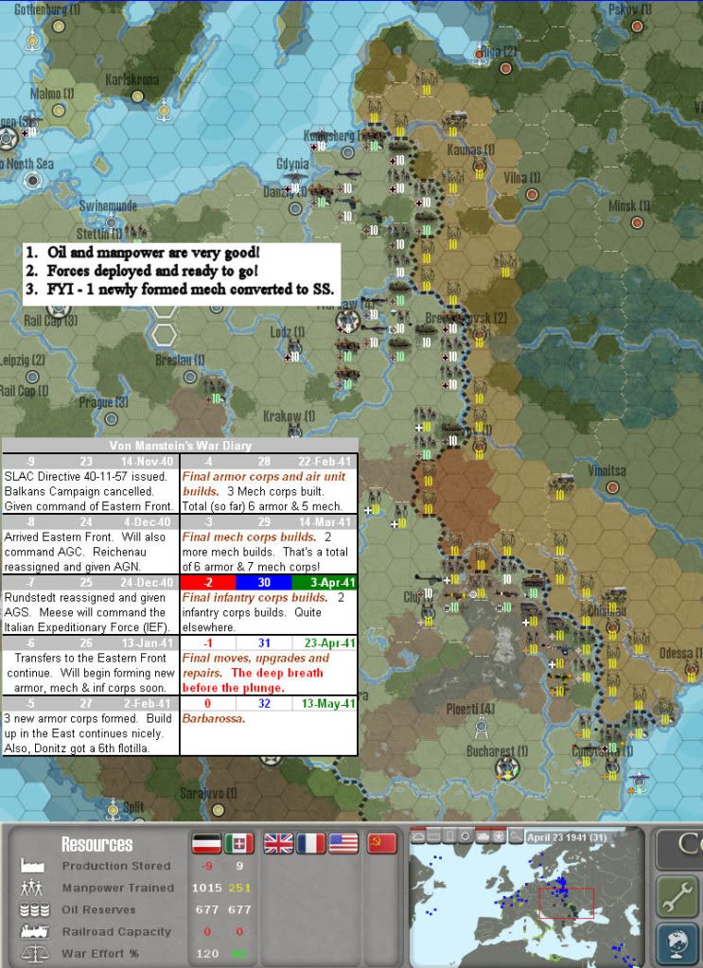Select the German flag in Resources

pos(207,843)
